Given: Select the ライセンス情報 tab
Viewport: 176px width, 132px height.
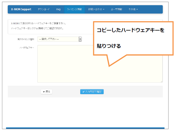Looking at the screenshot, I should (74, 9).
